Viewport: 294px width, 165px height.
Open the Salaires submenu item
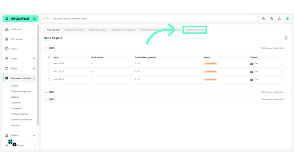coord(15,97)
